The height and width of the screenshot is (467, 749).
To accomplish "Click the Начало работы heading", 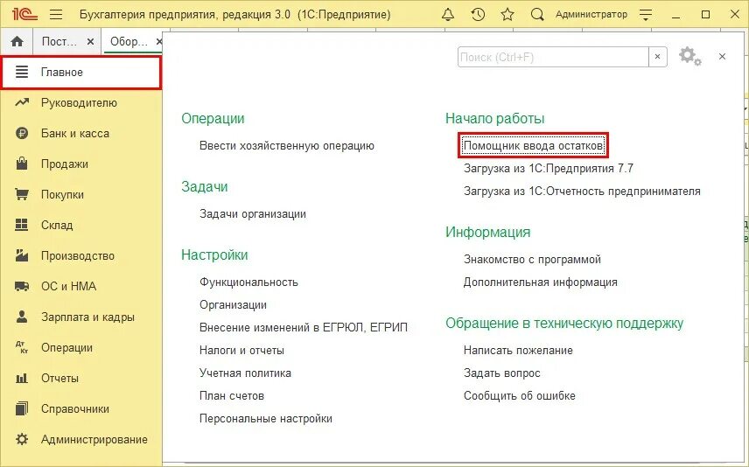I will click(x=495, y=118).
